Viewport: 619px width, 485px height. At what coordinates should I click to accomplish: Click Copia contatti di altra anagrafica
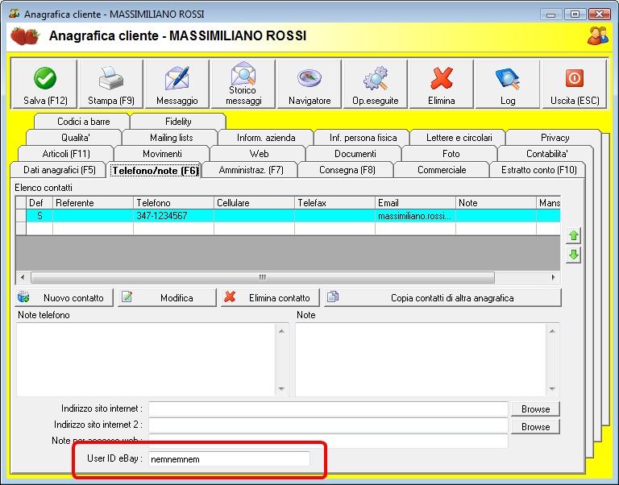(x=442, y=298)
